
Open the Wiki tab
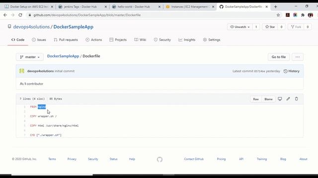[x=140, y=40]
